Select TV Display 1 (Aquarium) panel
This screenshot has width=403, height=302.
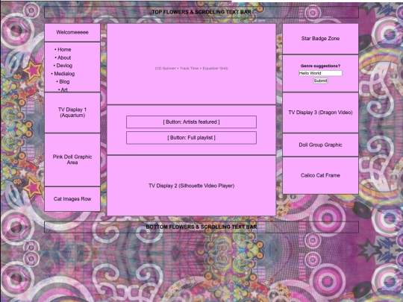[x=72, y=113]
